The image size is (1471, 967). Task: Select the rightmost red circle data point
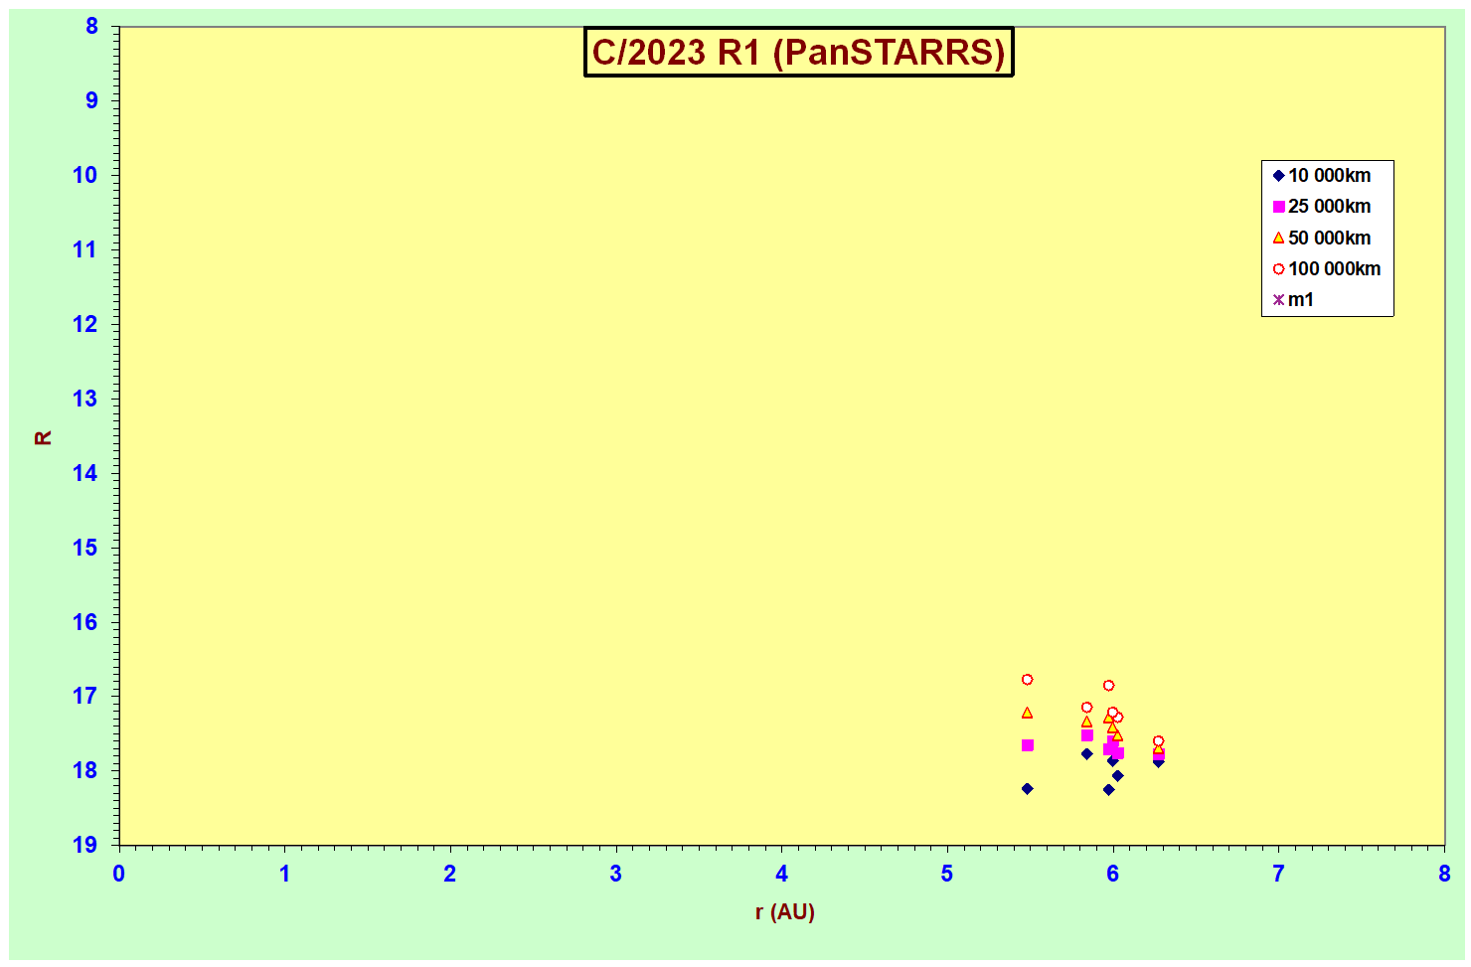[x=1159, y=741]
